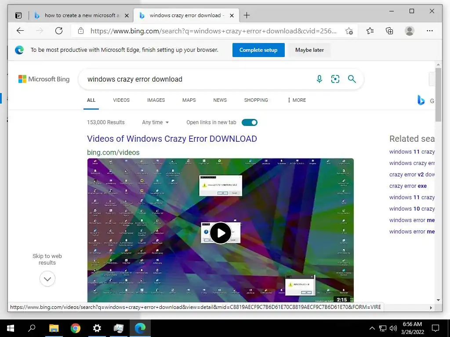Play the Windows Crazy Error video
450x337 pixels.
(x=221, y=233)
